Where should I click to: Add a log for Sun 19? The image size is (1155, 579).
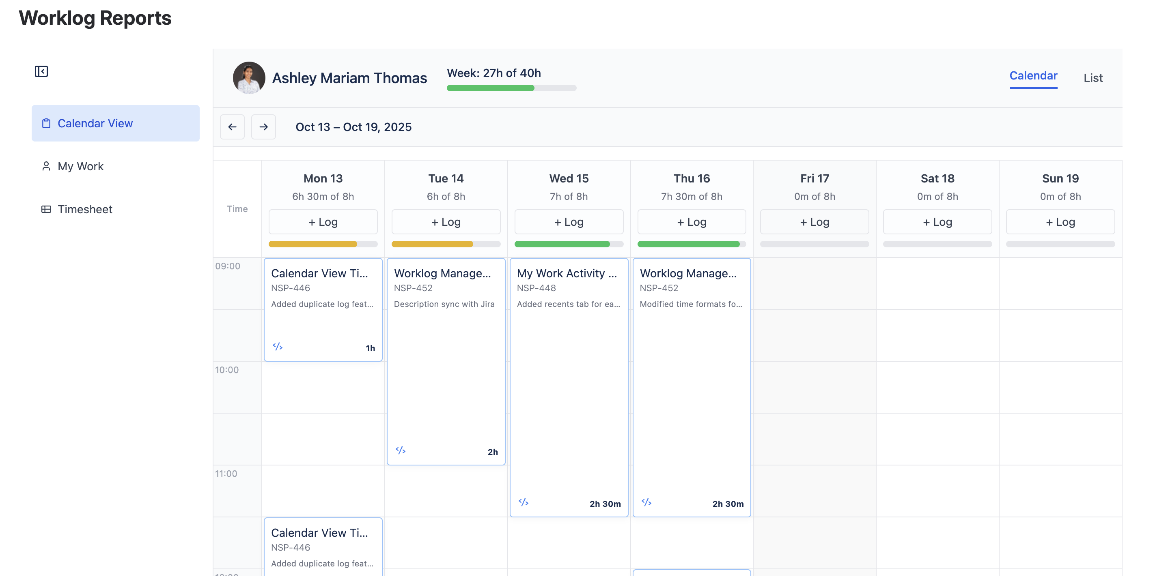pos(1060,222)
